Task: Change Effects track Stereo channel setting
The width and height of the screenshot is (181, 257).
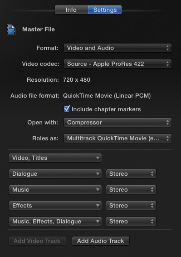Action: (131, 206)
